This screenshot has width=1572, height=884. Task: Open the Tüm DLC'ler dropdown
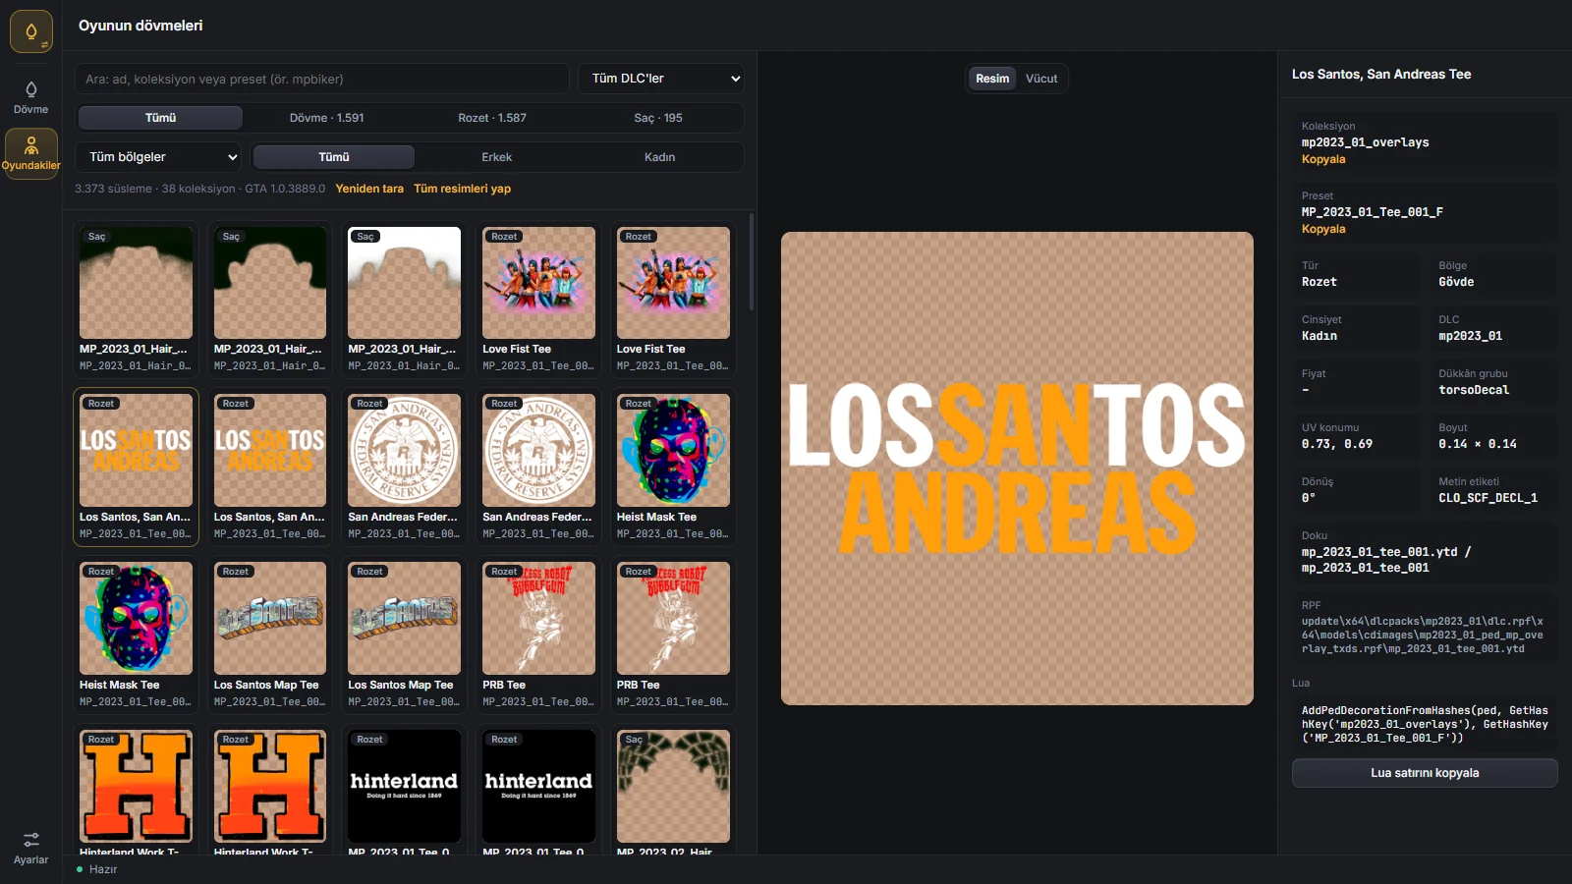[x=661, y=79]
